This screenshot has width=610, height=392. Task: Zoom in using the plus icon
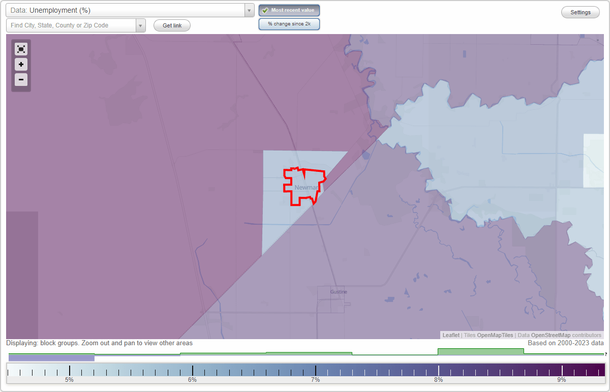point(21,65)
